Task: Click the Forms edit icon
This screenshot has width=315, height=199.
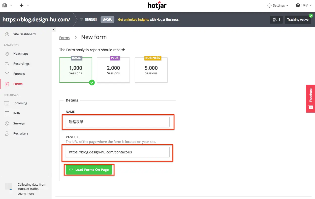Action: pyautogui.click(x=7, y=84)
